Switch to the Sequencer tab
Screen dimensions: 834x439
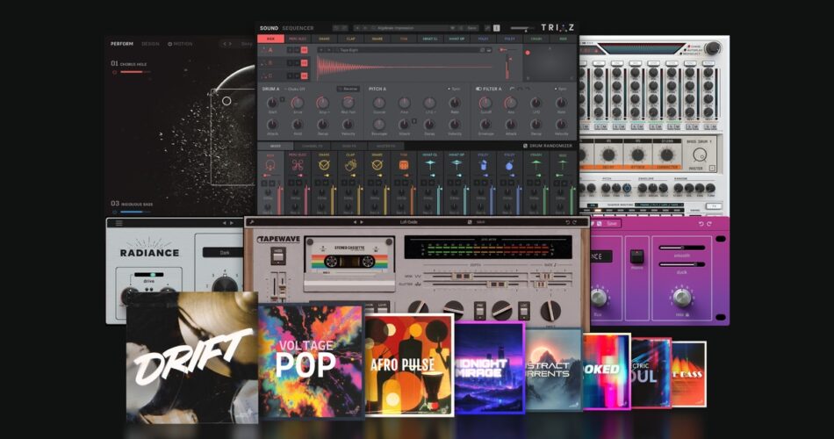tap(298, 28)
